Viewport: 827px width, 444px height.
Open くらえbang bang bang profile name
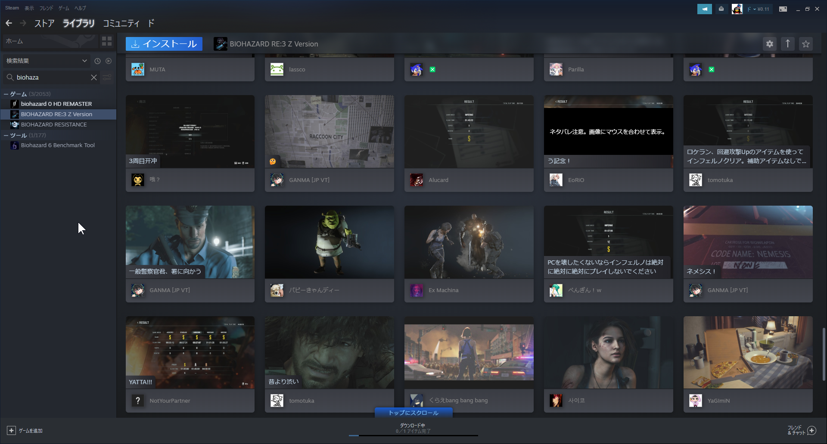[458, 400]
